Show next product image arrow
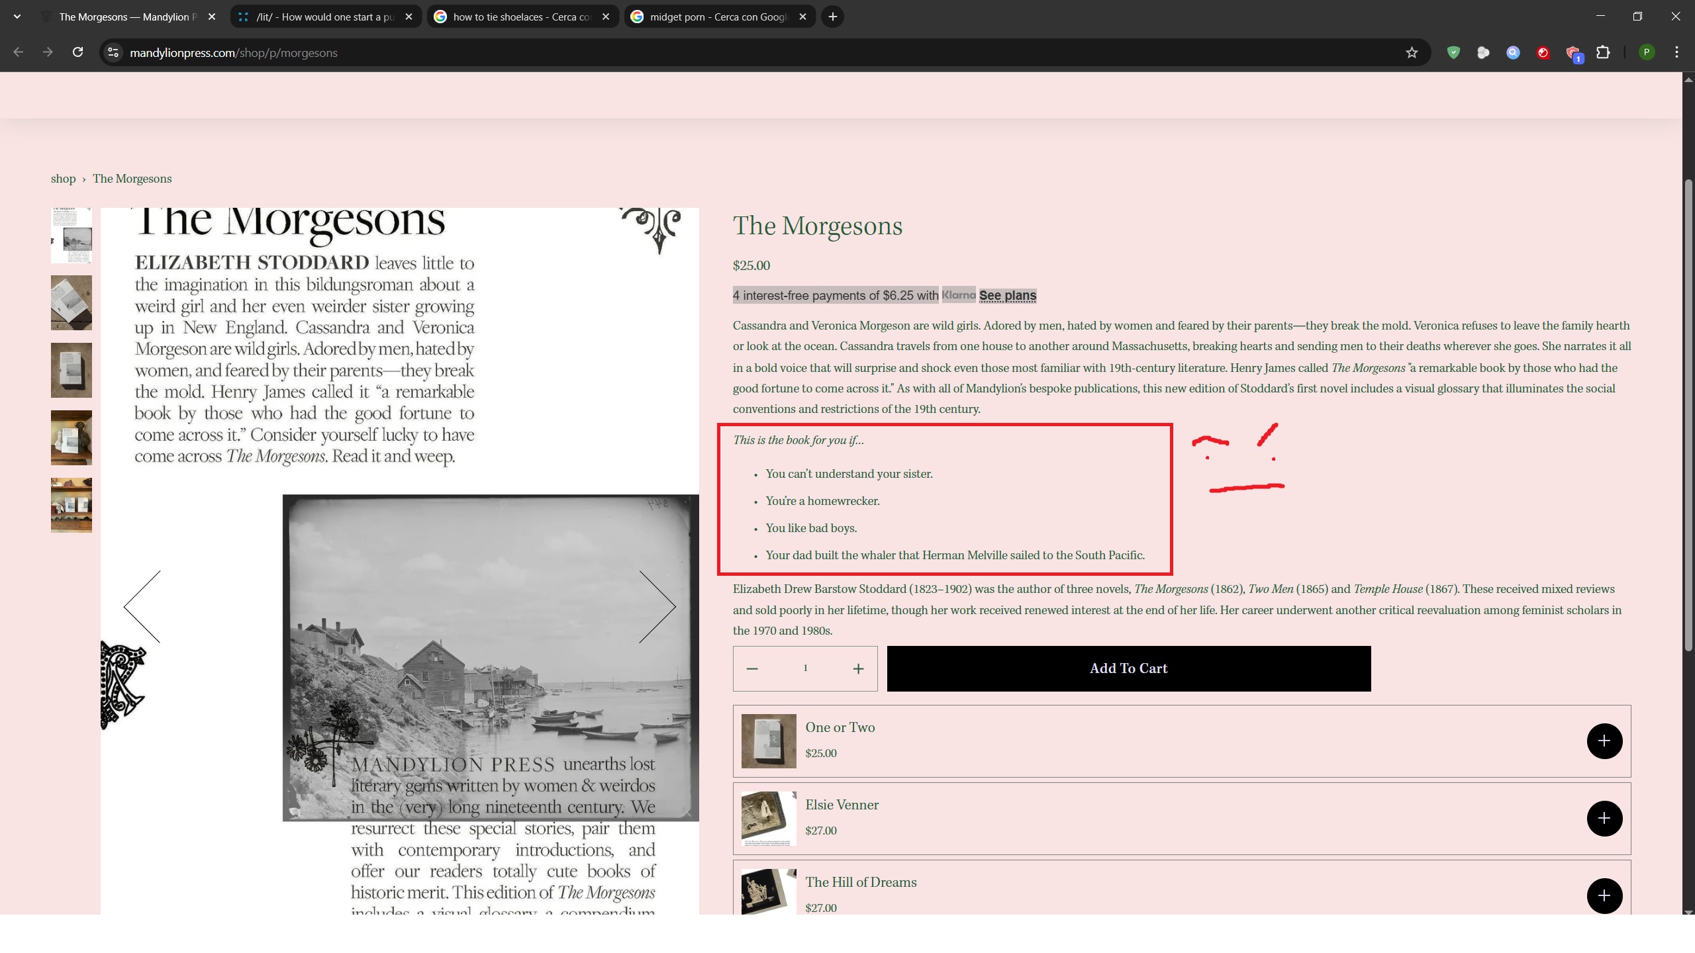The height and width of the screenshot is (953, 1695). (x=657, y=606)
